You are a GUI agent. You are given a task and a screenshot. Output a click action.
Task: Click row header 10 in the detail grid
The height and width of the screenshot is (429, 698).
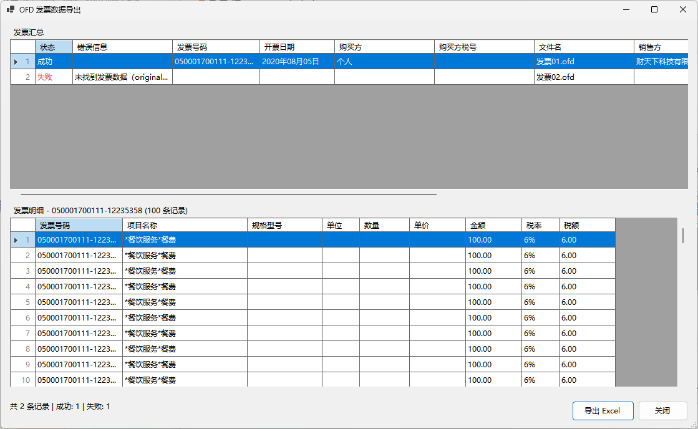tap(22, 380)
